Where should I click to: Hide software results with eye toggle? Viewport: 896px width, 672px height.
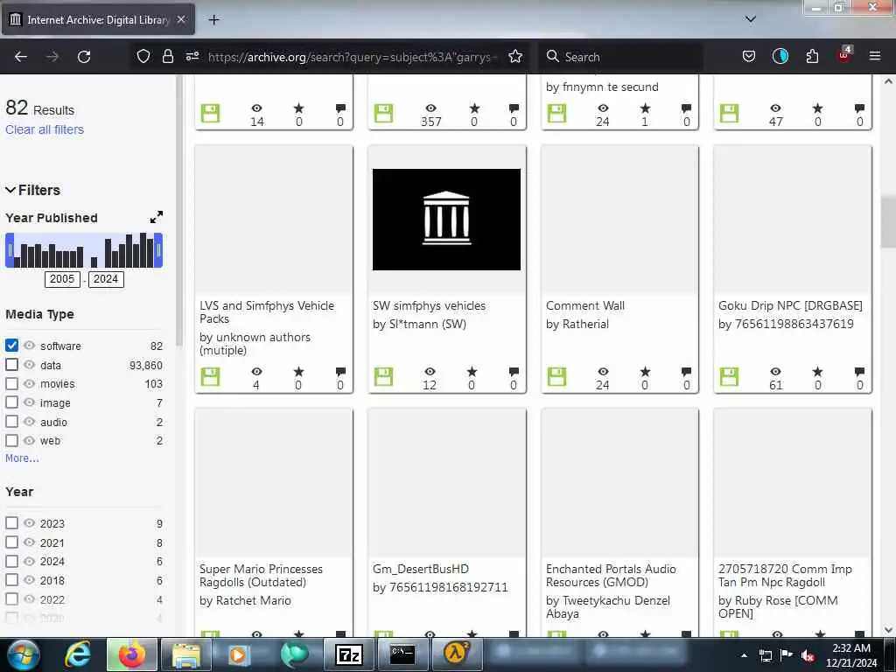point(29,345)
